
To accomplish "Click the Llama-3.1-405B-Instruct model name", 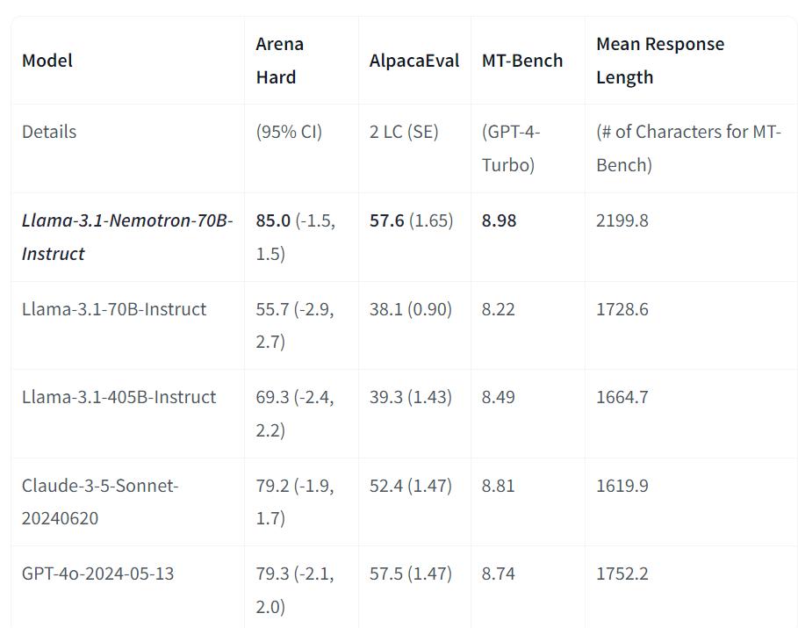I will click(x=119, y=397).
